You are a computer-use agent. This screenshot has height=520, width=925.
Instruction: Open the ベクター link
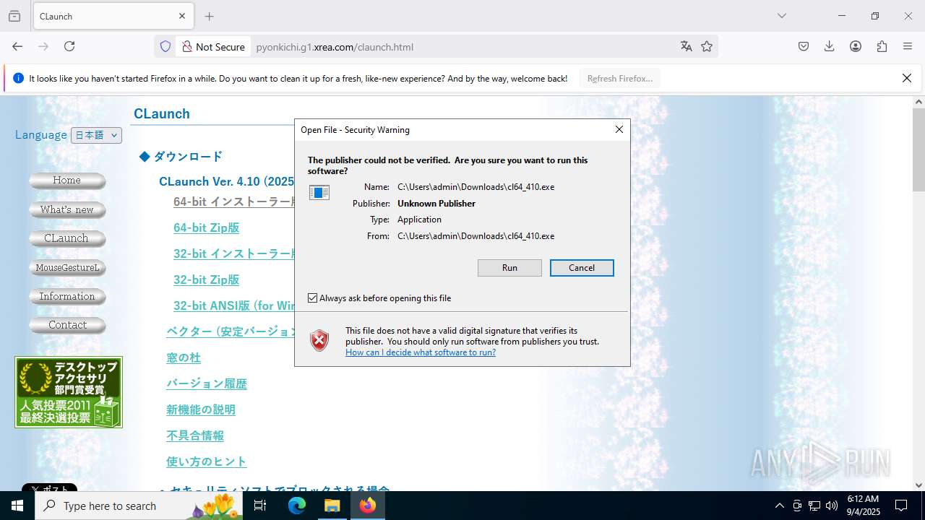(x=231, y=331)
